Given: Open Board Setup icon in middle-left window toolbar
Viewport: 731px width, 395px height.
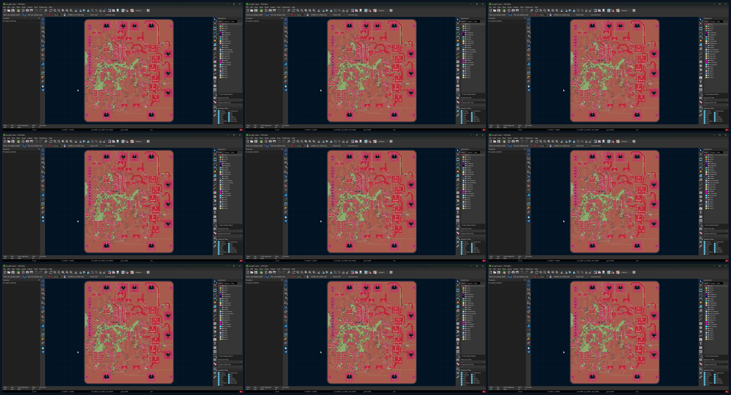Looking at the screenshot, I should (18, 141).
